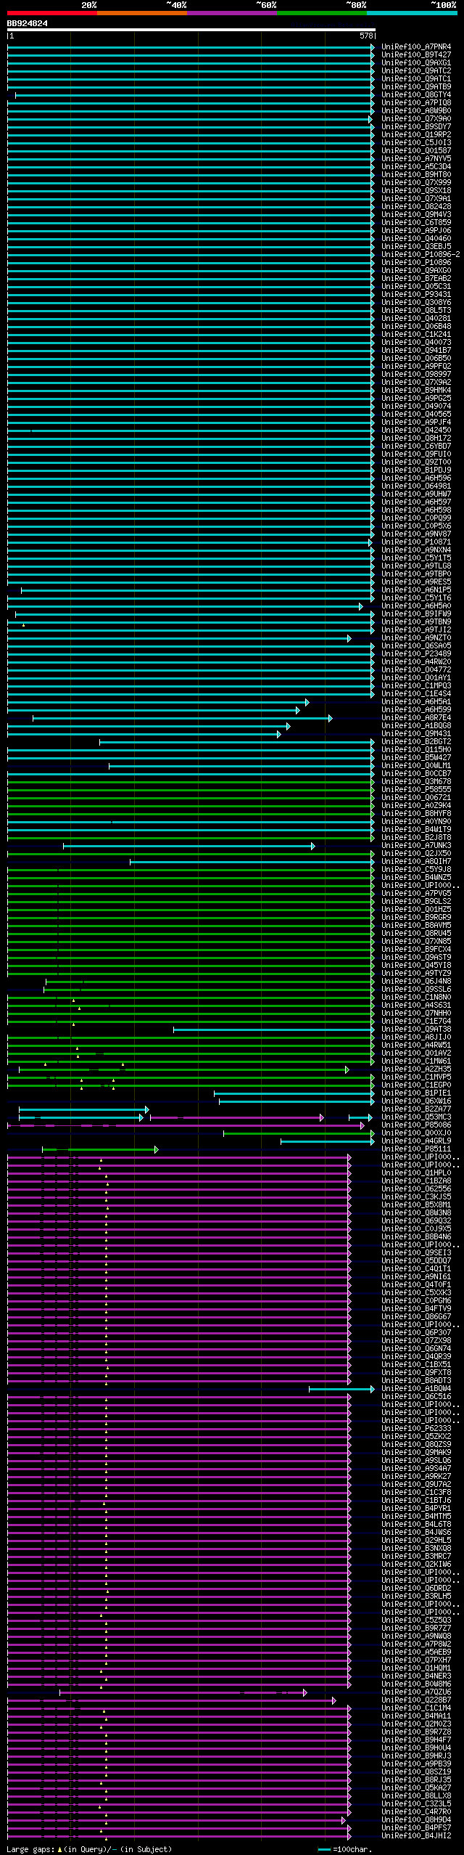The height and width of the screenshot is (1855, 464).
Task: Click the UniRef100_A8QIH7 label
Action: coord(416,862)
